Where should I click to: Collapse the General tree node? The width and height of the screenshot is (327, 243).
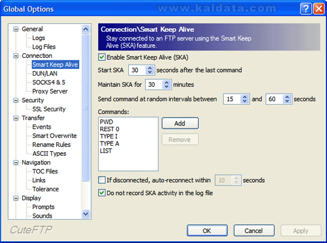coord(16,29)
